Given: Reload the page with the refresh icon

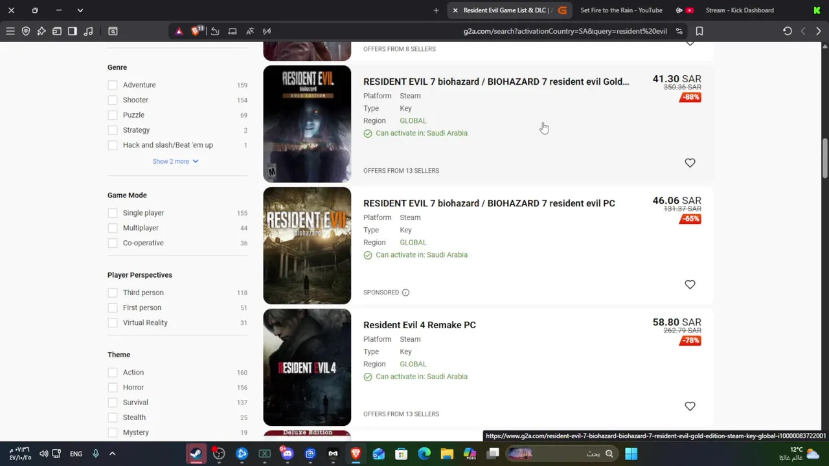Looking at the screenshot, I should coord(788,31).
